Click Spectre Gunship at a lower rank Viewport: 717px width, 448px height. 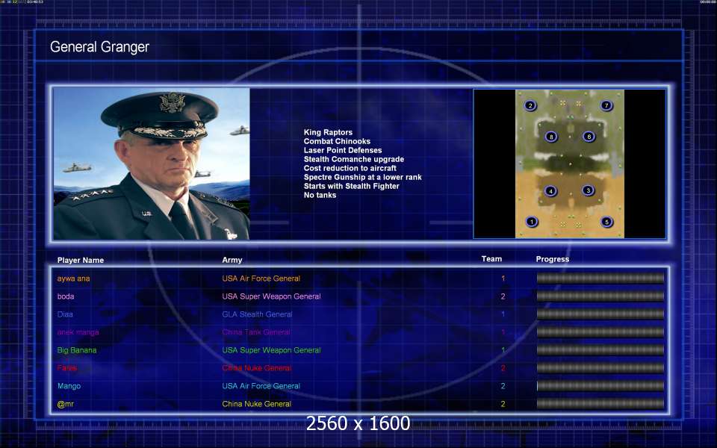click(363, 177)
